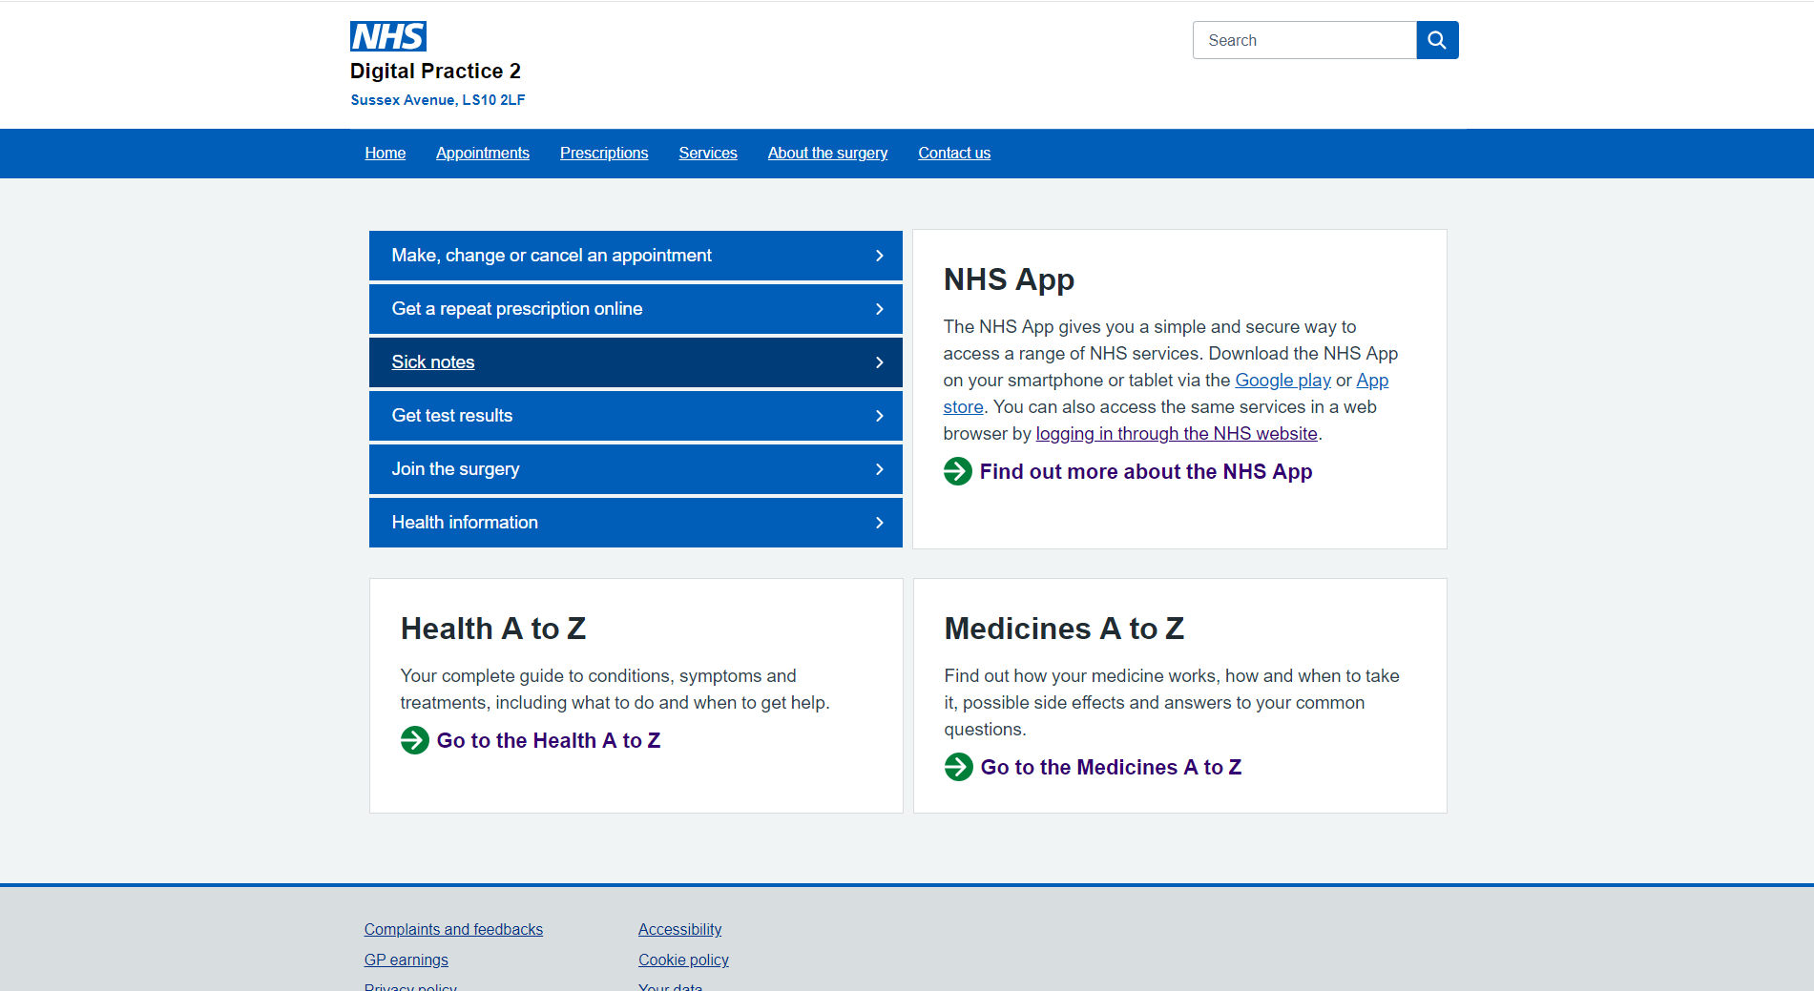
Task: Open the Appointments navigation item
Action: [482, 154]
